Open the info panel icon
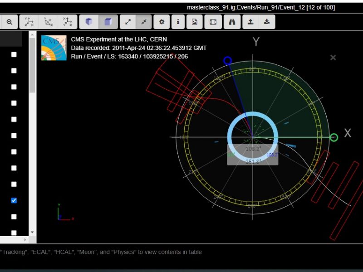The height and width of the screenshot is (272, 363). click(x=178, y=22)
